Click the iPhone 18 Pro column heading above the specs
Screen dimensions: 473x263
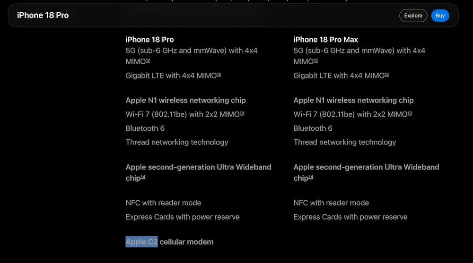[x=149, y=40]
